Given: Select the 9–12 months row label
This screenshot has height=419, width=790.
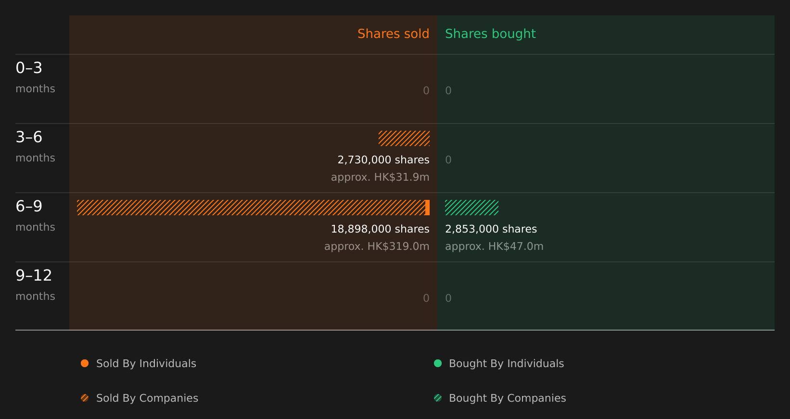Looking at the screenshot, I should point(35,284).
